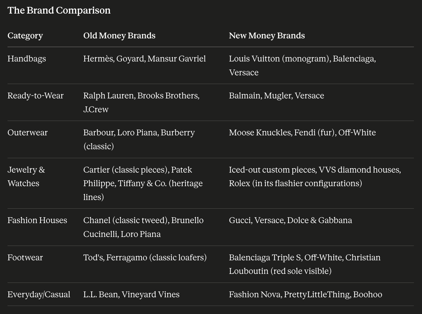Click the Balmain, Mugler, Versace cell
422x314 pixels.
click(x=276, y=96)
